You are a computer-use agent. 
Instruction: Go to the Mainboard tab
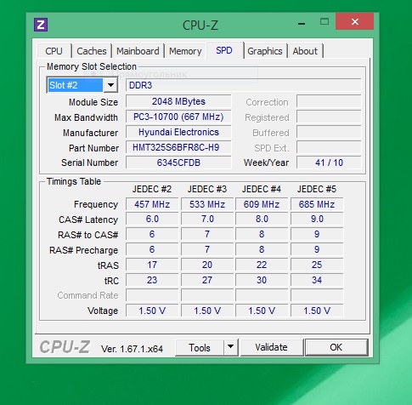(138, 51)
